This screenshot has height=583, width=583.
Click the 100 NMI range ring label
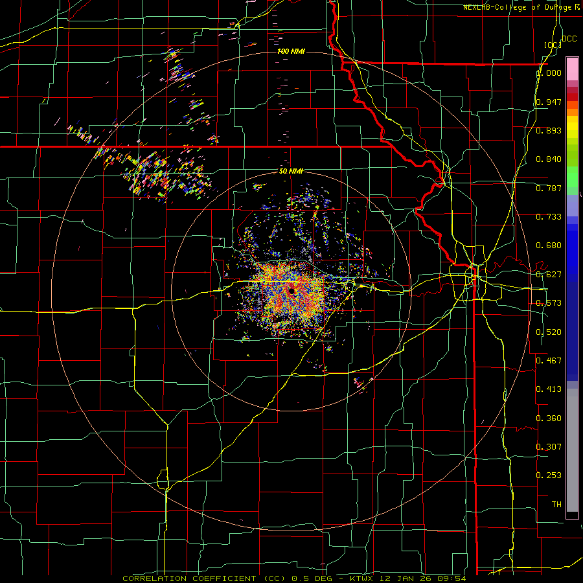(291, 51)
